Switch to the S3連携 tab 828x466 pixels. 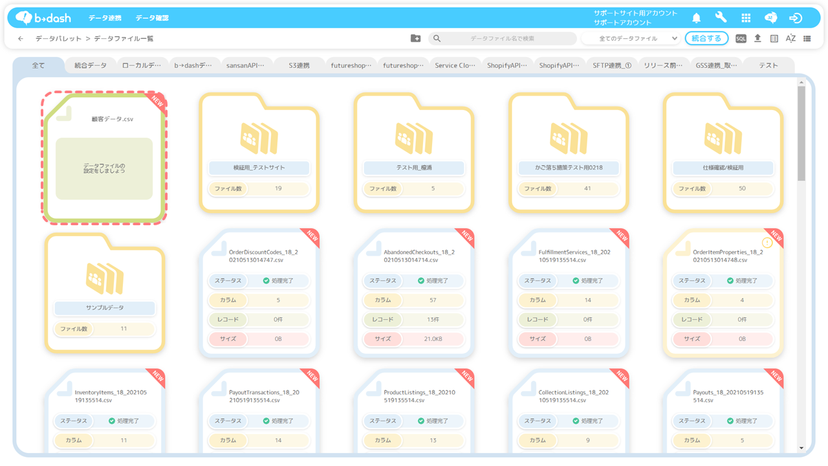click(298, 65)
